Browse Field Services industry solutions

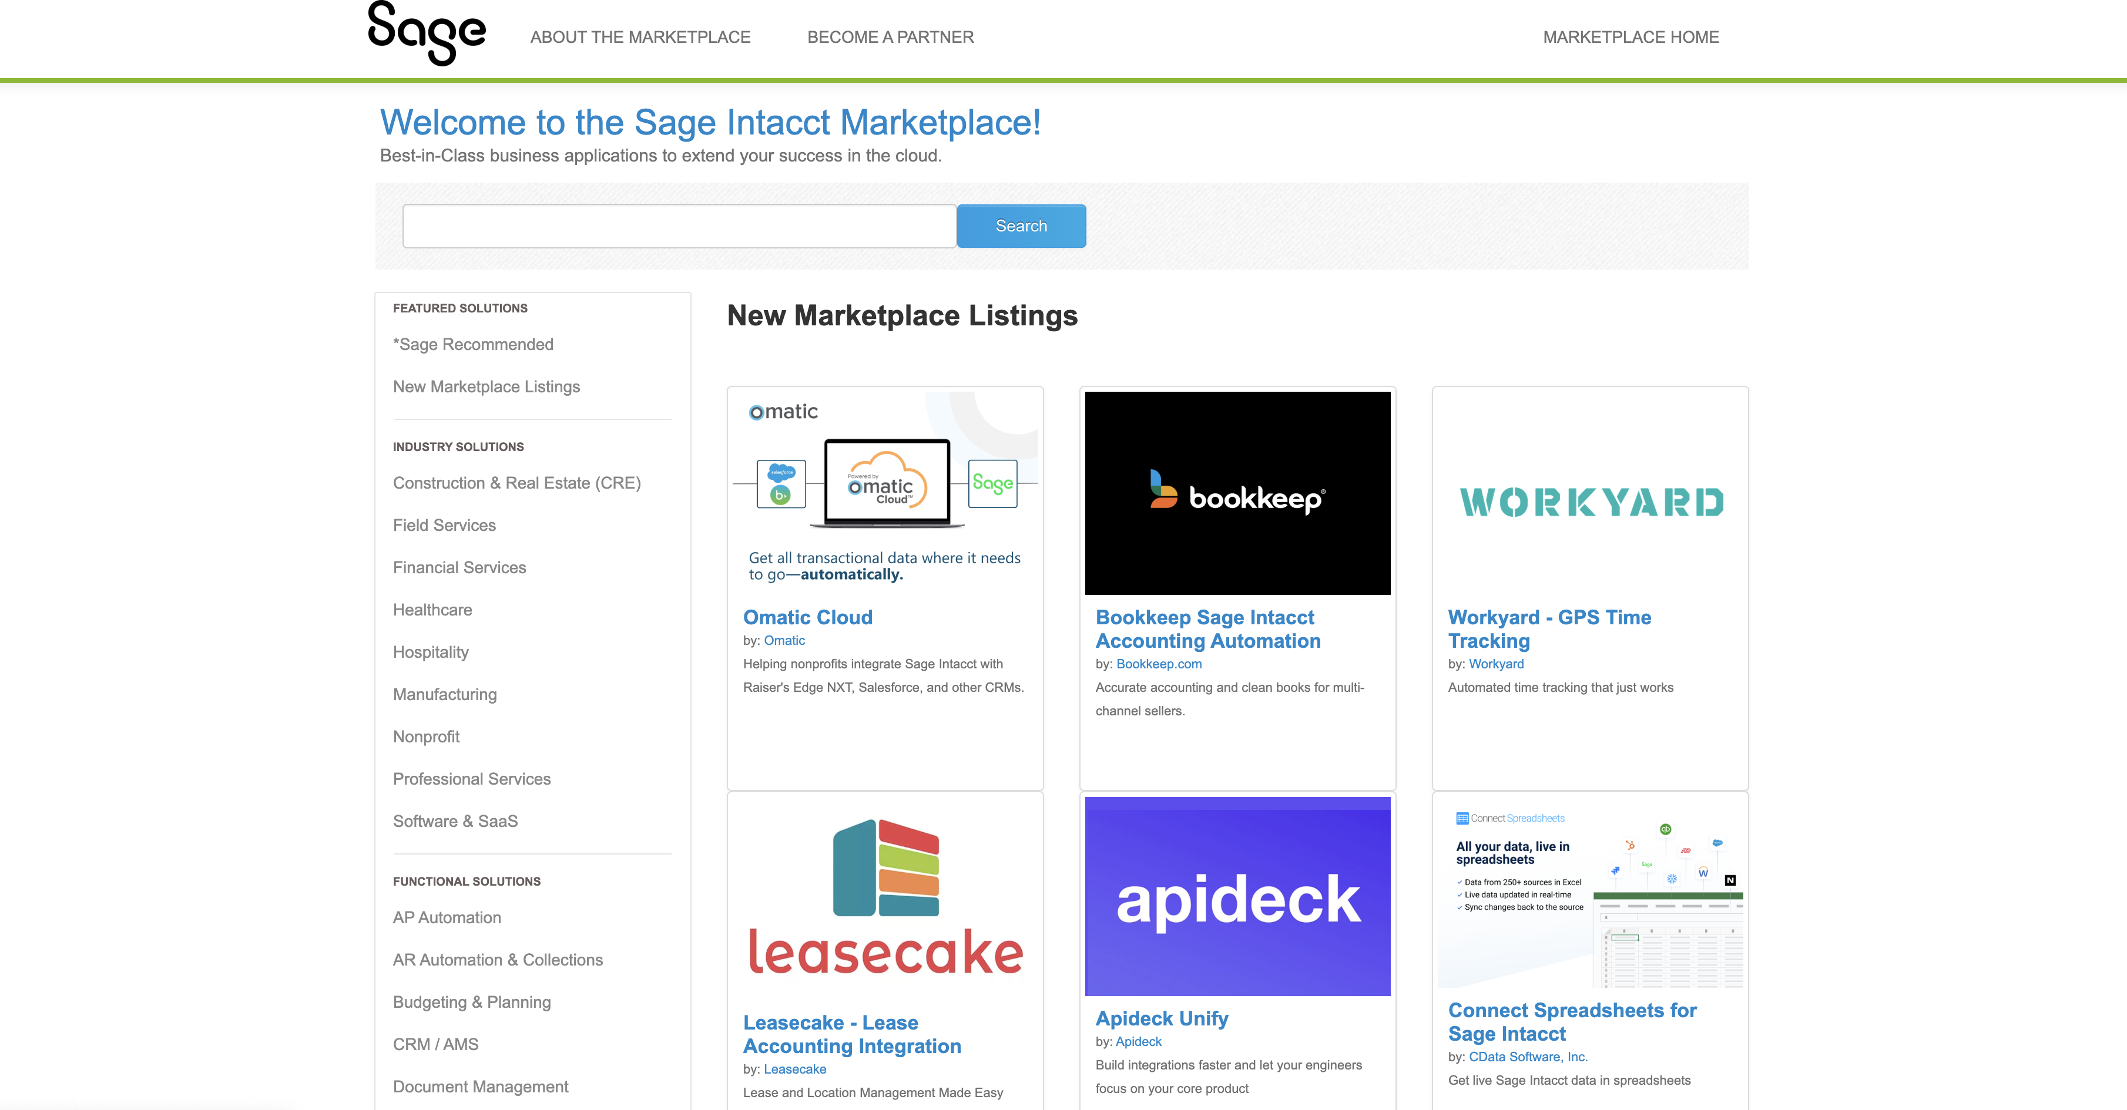[x=444, y=525]
